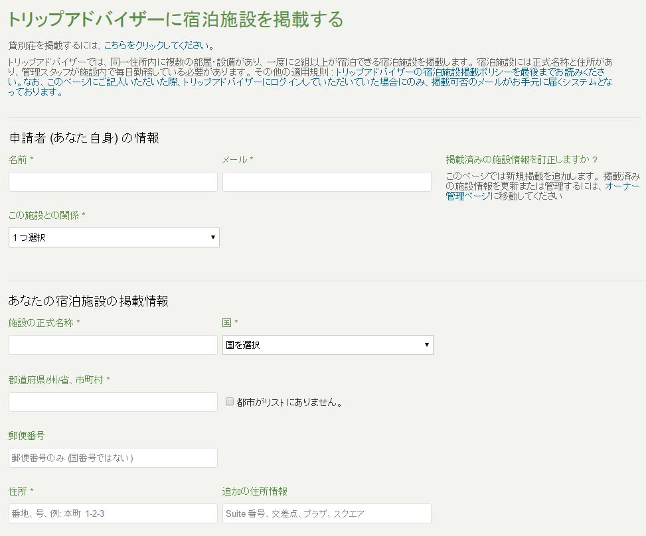Check the 都市がリストにありません checkbox

(x=230, y=401)
